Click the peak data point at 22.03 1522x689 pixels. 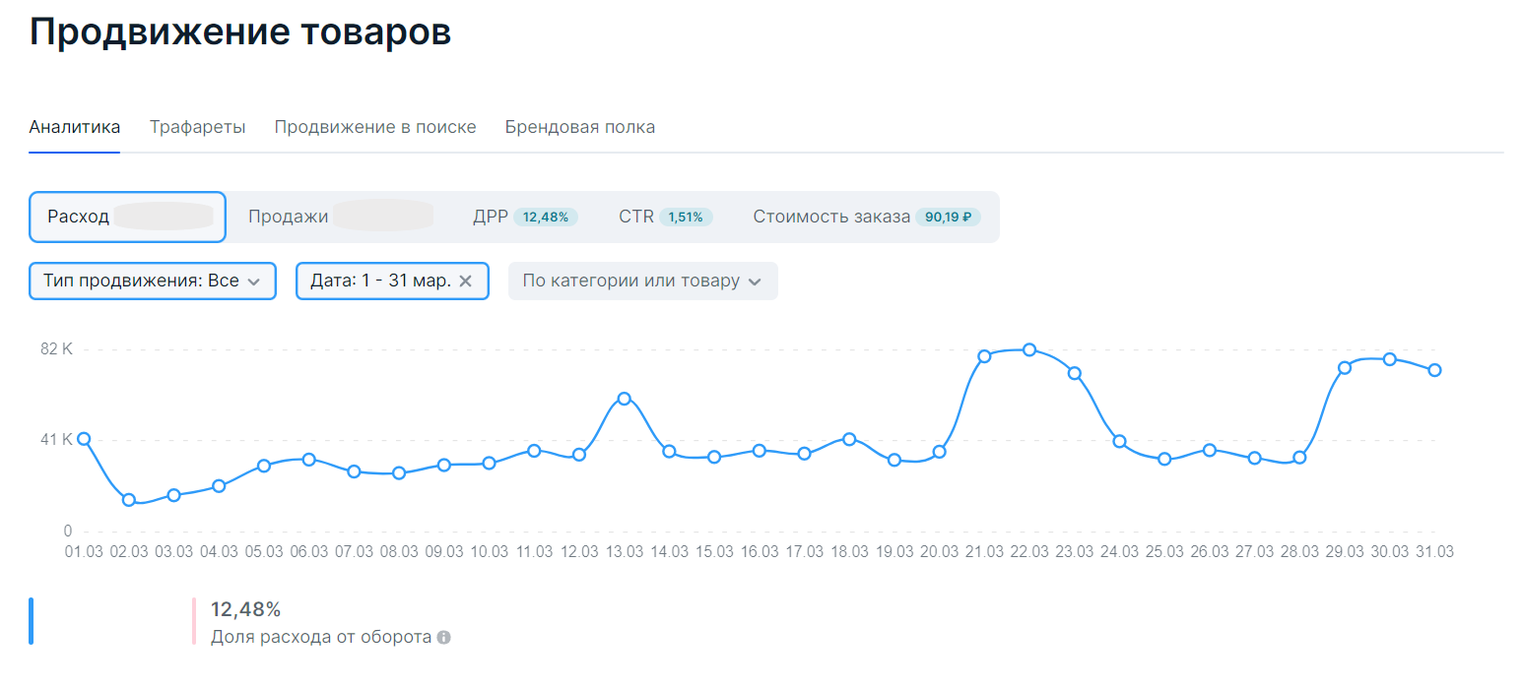coord(1029,349)
